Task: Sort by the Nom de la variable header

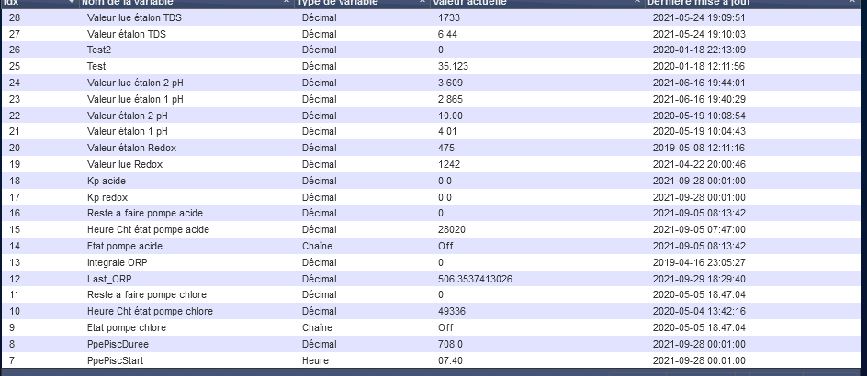Action: [186, 3]
